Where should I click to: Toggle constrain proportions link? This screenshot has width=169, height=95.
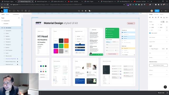click(167, 27)
